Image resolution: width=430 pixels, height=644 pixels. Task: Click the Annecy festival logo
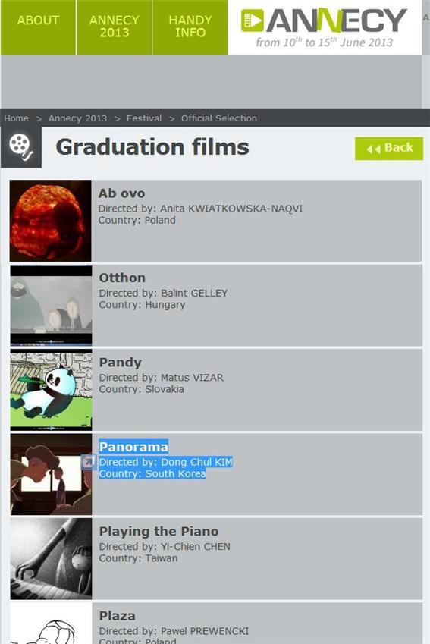(x=325, y=27)
